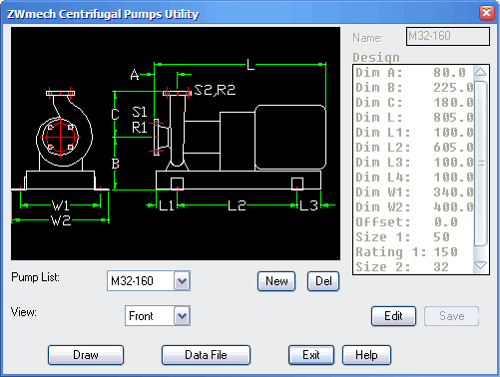Viewport: 500px width, 377px height.
Task: Open Help
Action: (366, 355)
